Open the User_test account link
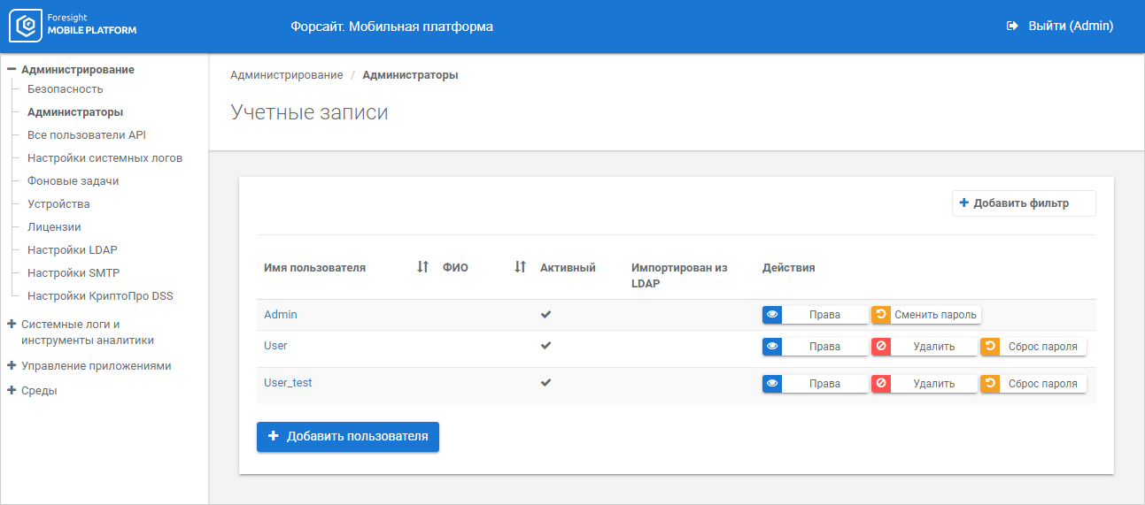1145x505 pixels. 288,383
